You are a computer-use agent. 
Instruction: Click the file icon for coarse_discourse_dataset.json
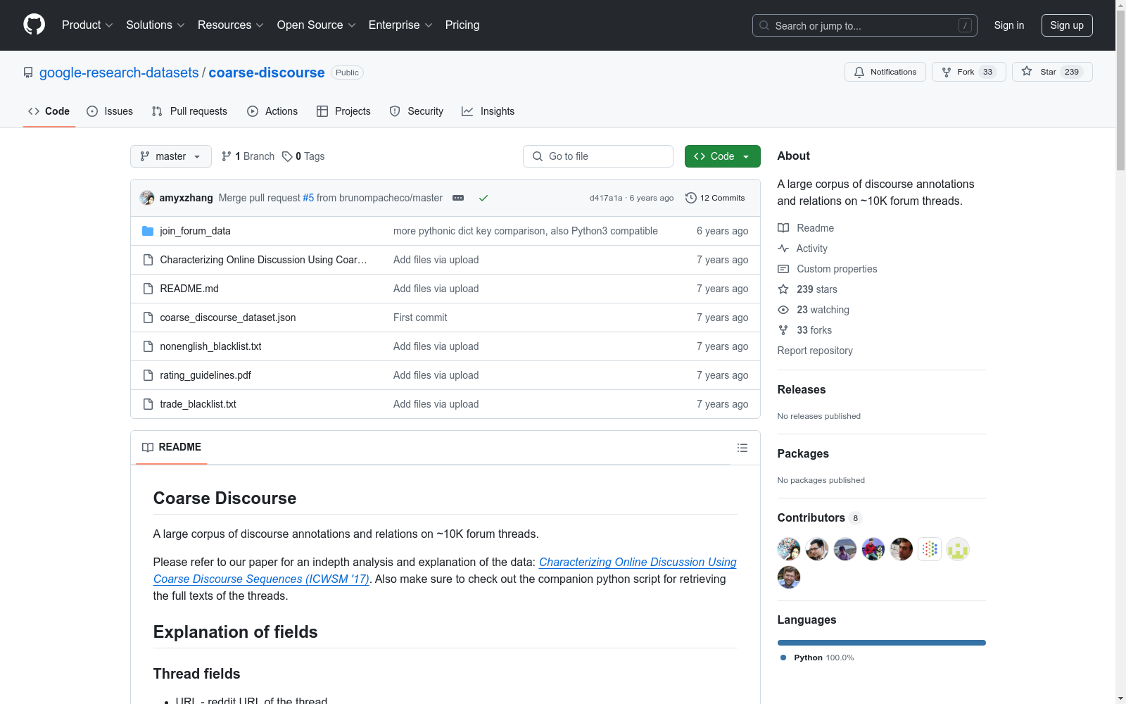click(x=148, y=318)
